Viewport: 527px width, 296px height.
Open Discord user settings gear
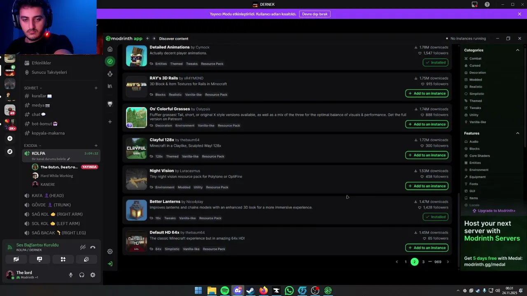coord(93,275)
